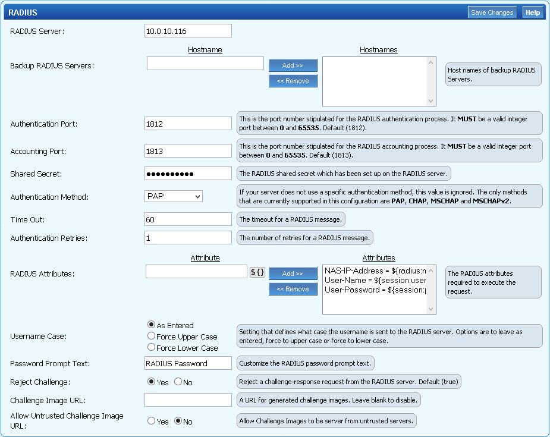Click the Time Out field
The image size is (550, 437).
[188, 219]
